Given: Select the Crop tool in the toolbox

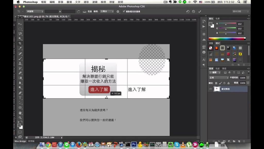Looking at the screenshot, I should [x=20, y=43].
